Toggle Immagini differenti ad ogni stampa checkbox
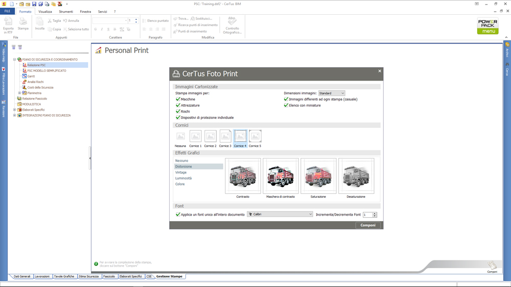The height and width of the screenshot is (287, 511). [x=286, y=99]
